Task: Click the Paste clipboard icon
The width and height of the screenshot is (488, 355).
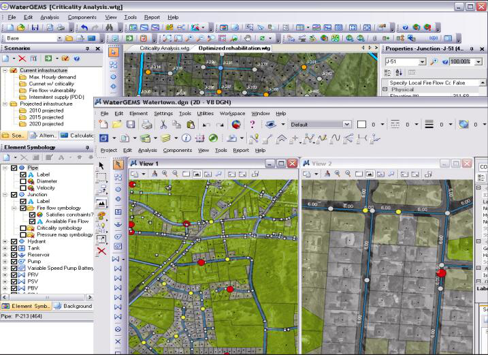Action: [x=191, y=125]
